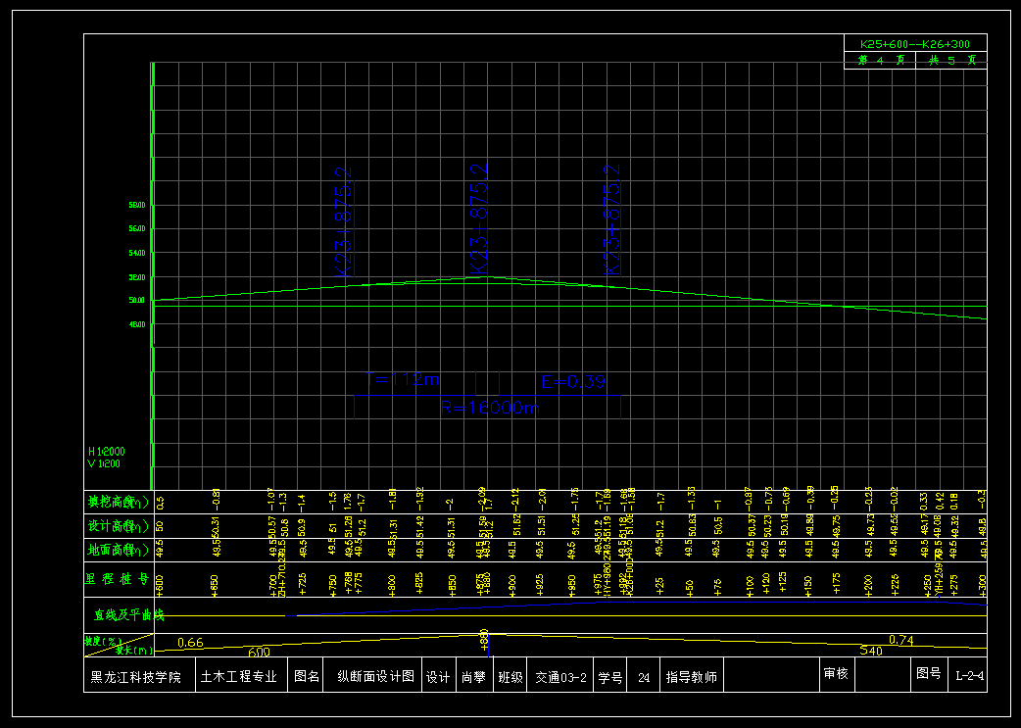Click the E=0.39 annotation text
The height and width of the screenshot is (728, 1021).
pyautogui.click(x=573, y=381)
